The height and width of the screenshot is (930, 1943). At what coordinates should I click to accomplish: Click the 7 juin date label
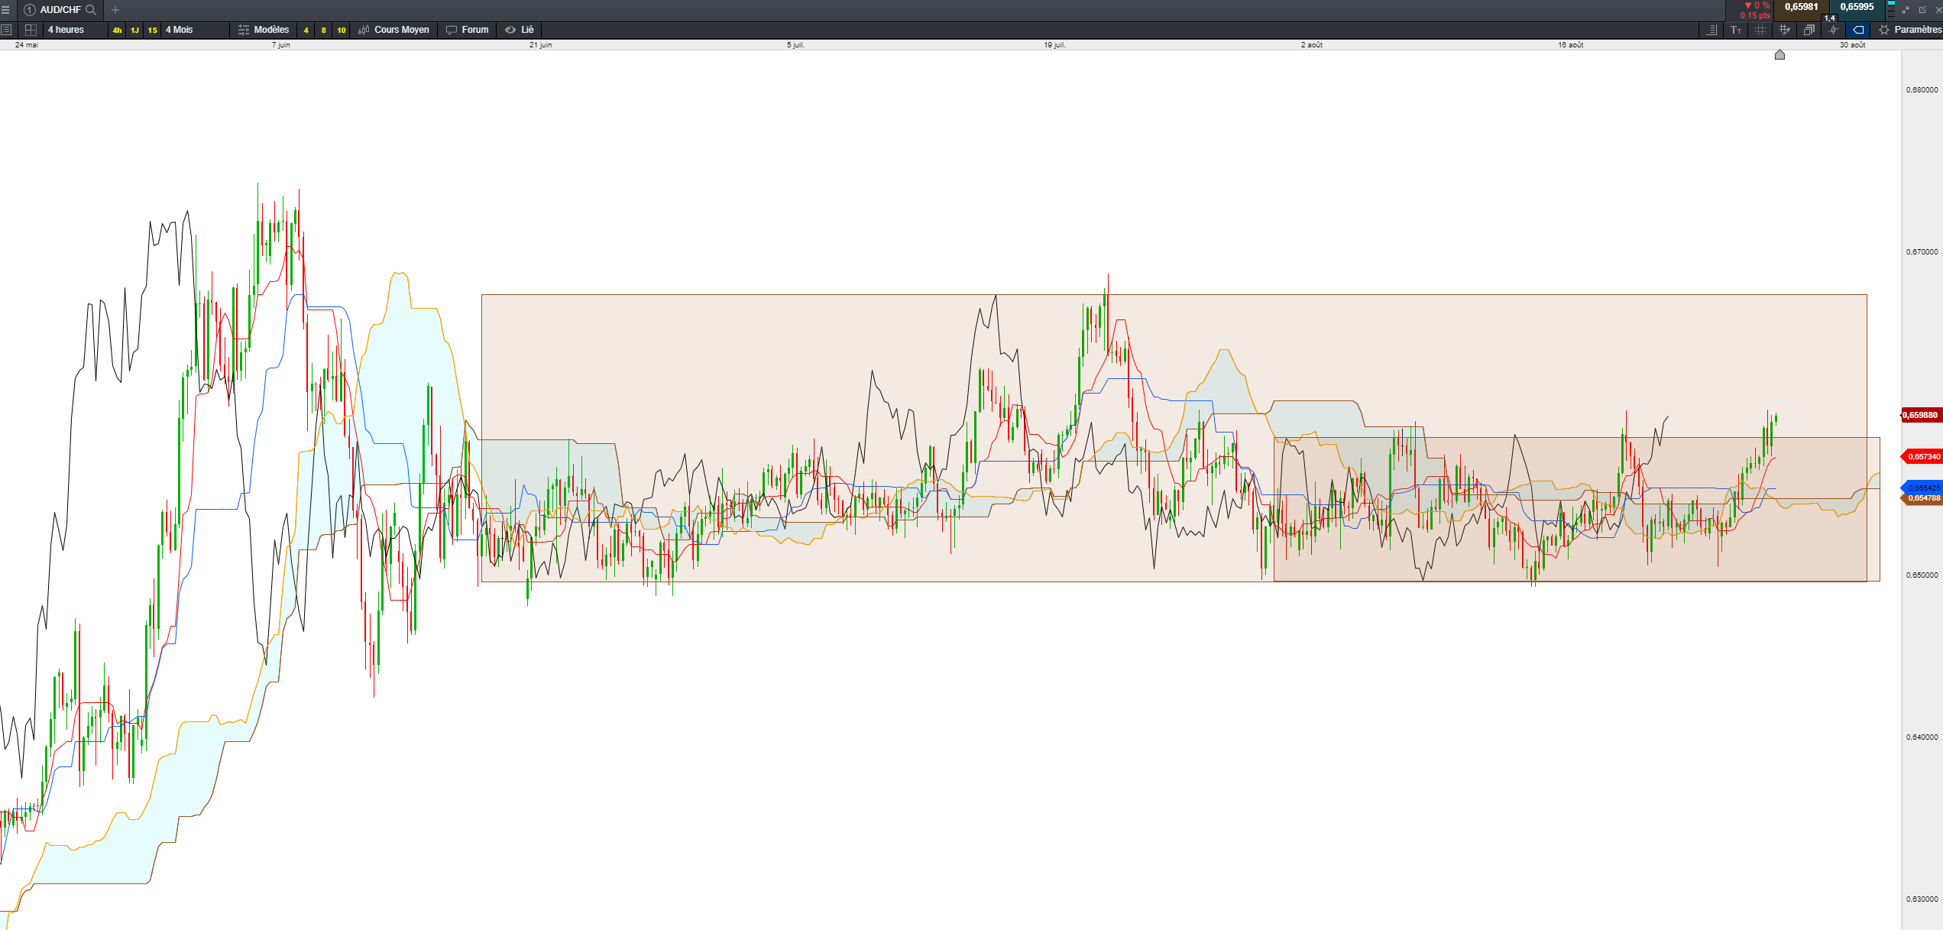281,45
